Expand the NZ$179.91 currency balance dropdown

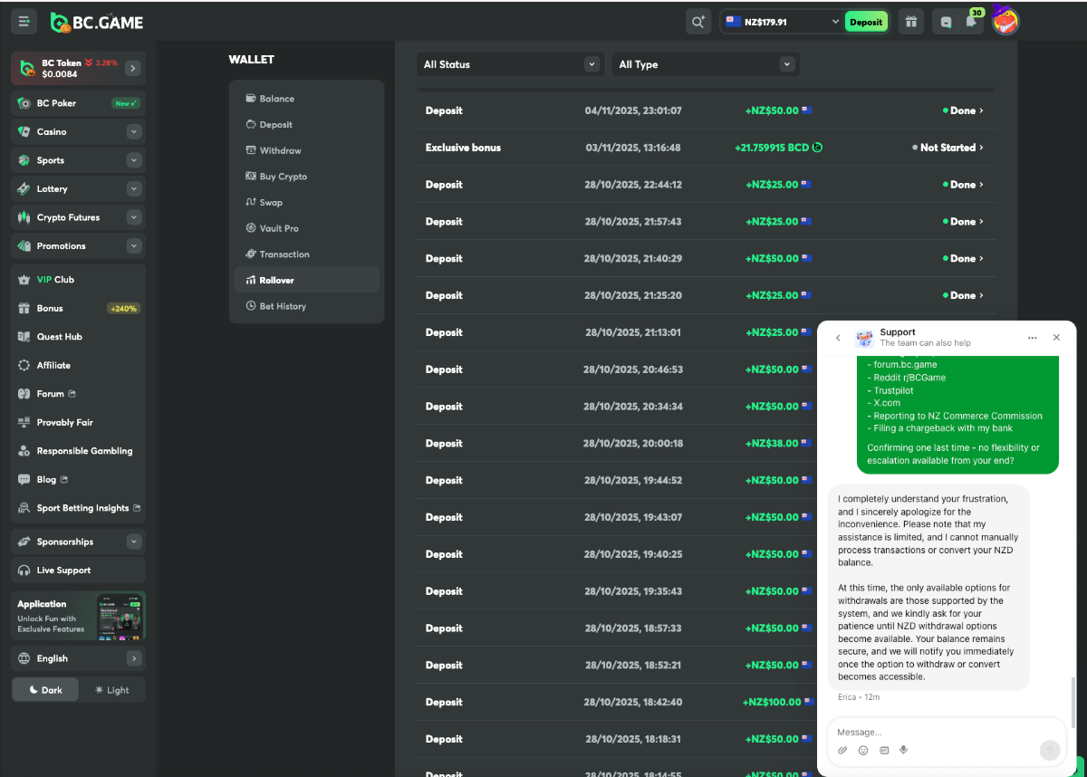point(781,22)
